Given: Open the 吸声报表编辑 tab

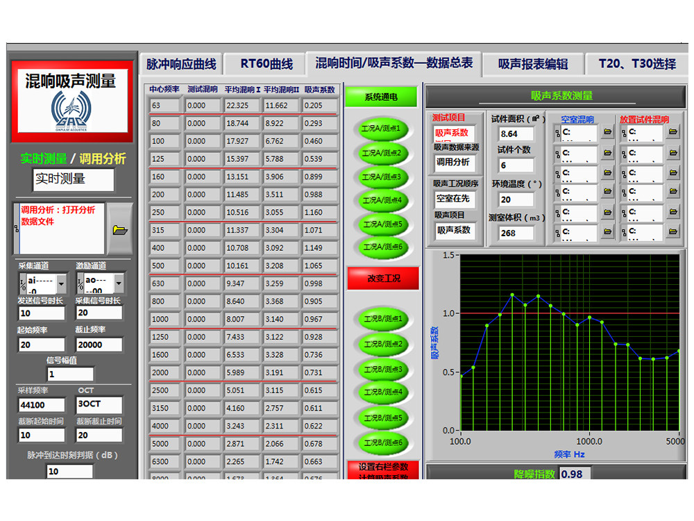Looking at the screenshot, I should [x=532, y=64].
